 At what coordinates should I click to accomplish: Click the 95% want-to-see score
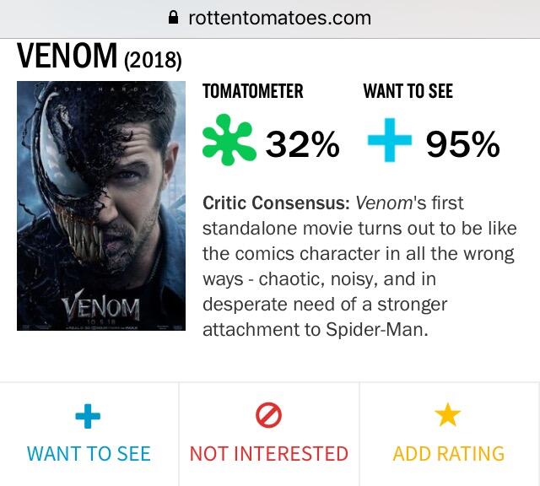(462, 145)
